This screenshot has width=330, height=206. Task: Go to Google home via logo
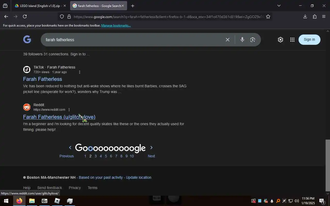[x=27, y=39]
